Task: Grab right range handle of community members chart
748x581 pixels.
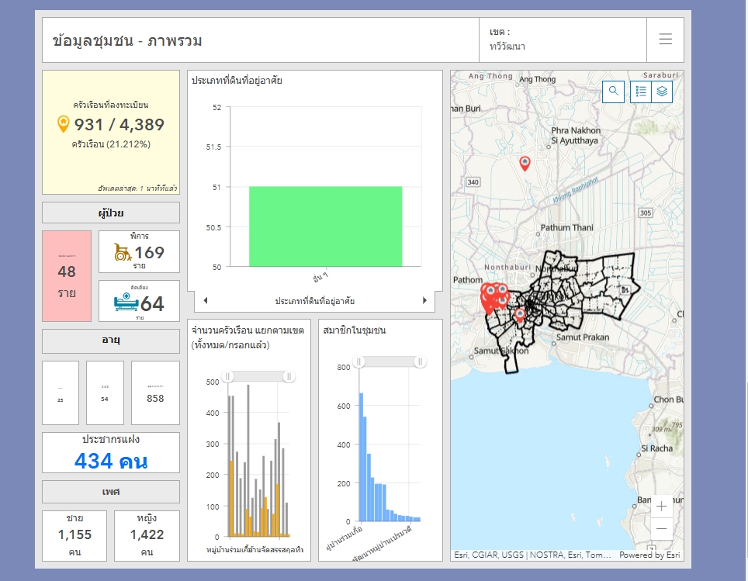Action: tap(420, 361)
